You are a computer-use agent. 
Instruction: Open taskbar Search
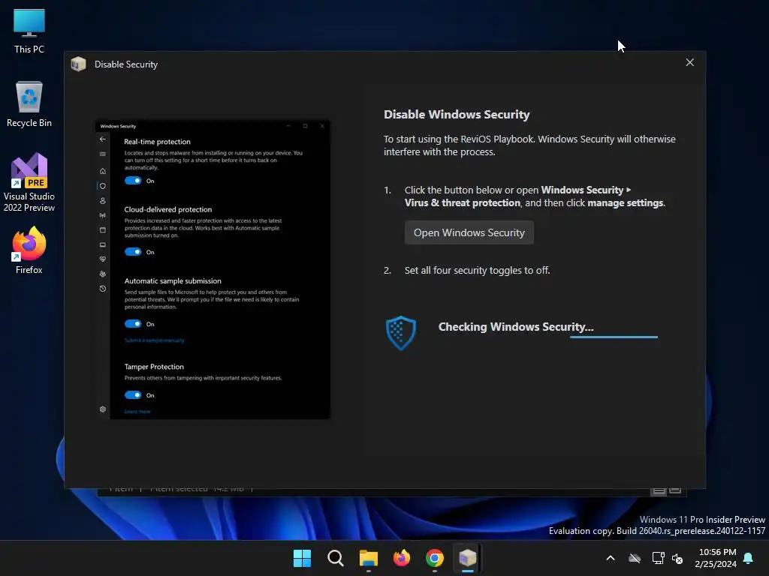pyautogui.click(x=336, y=558)
